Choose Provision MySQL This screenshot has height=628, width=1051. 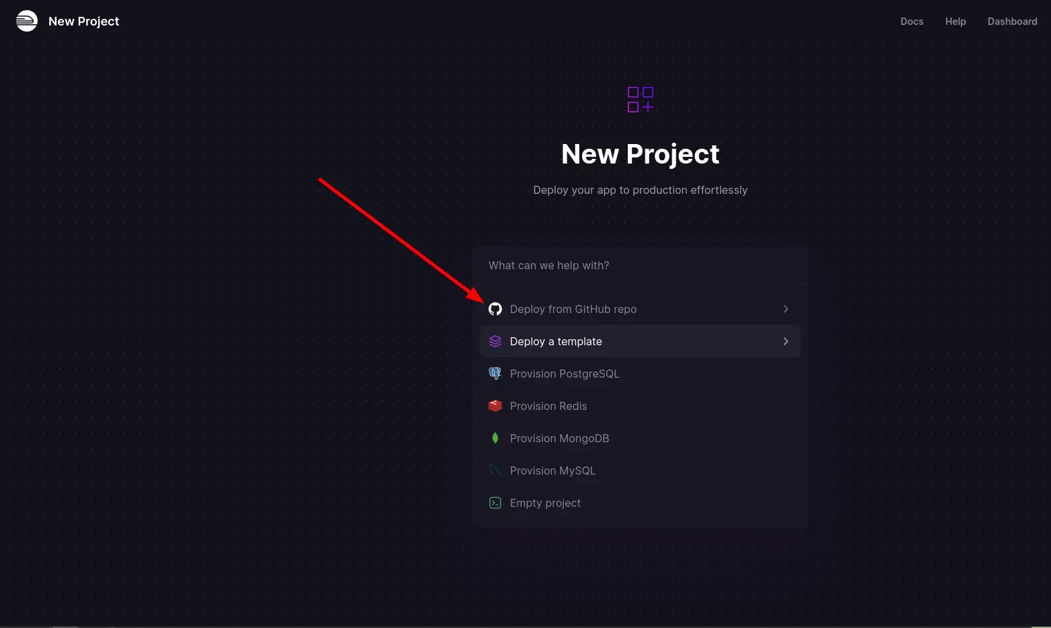pos(640,470)
